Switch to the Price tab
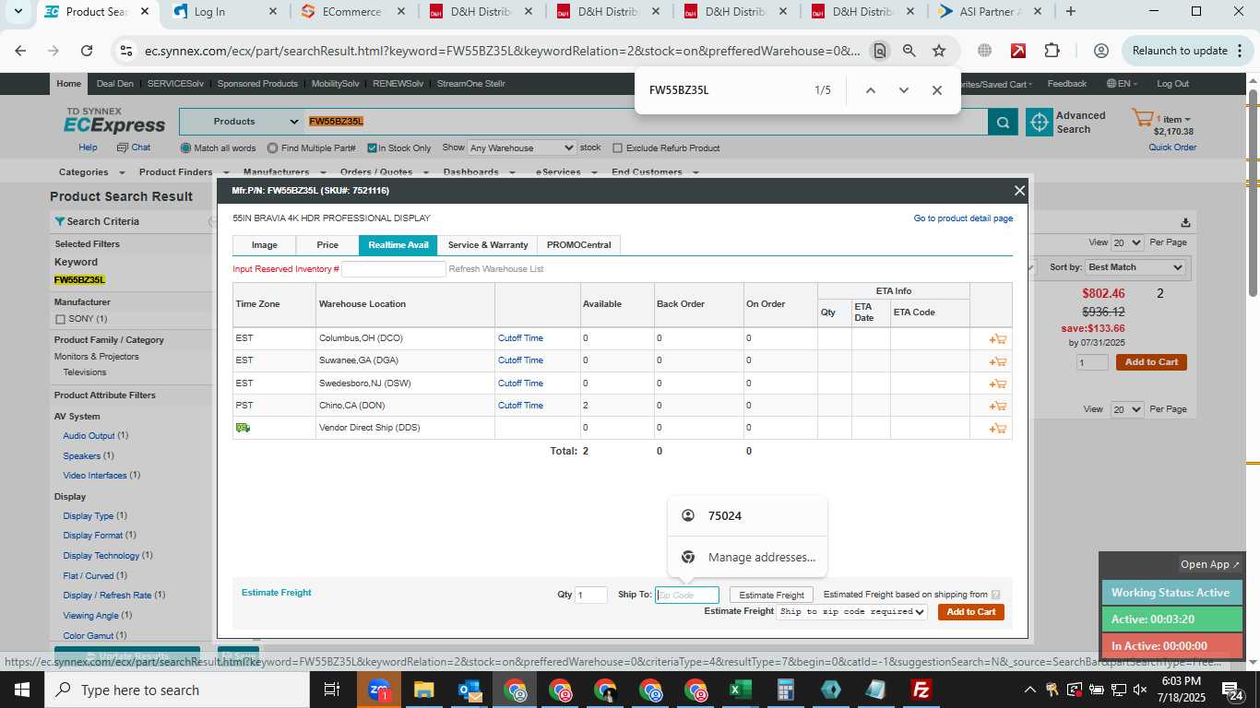Viewport: 1260px width, 708px height. pos(327,245)
